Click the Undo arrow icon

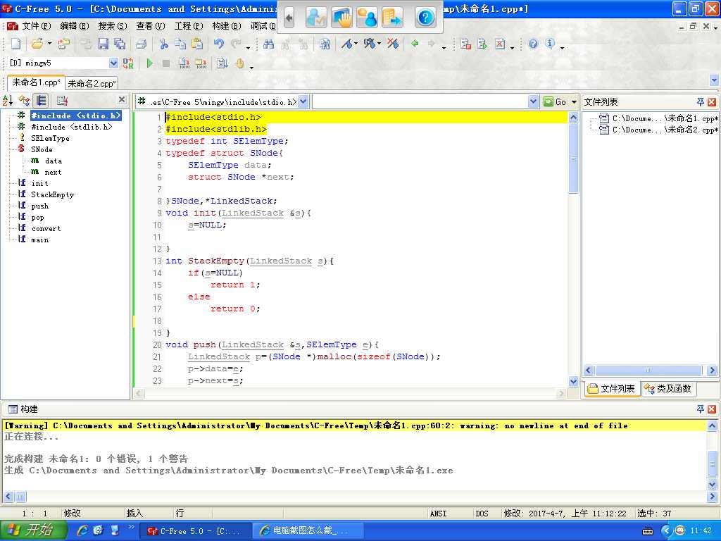click(x=219, y=44)
